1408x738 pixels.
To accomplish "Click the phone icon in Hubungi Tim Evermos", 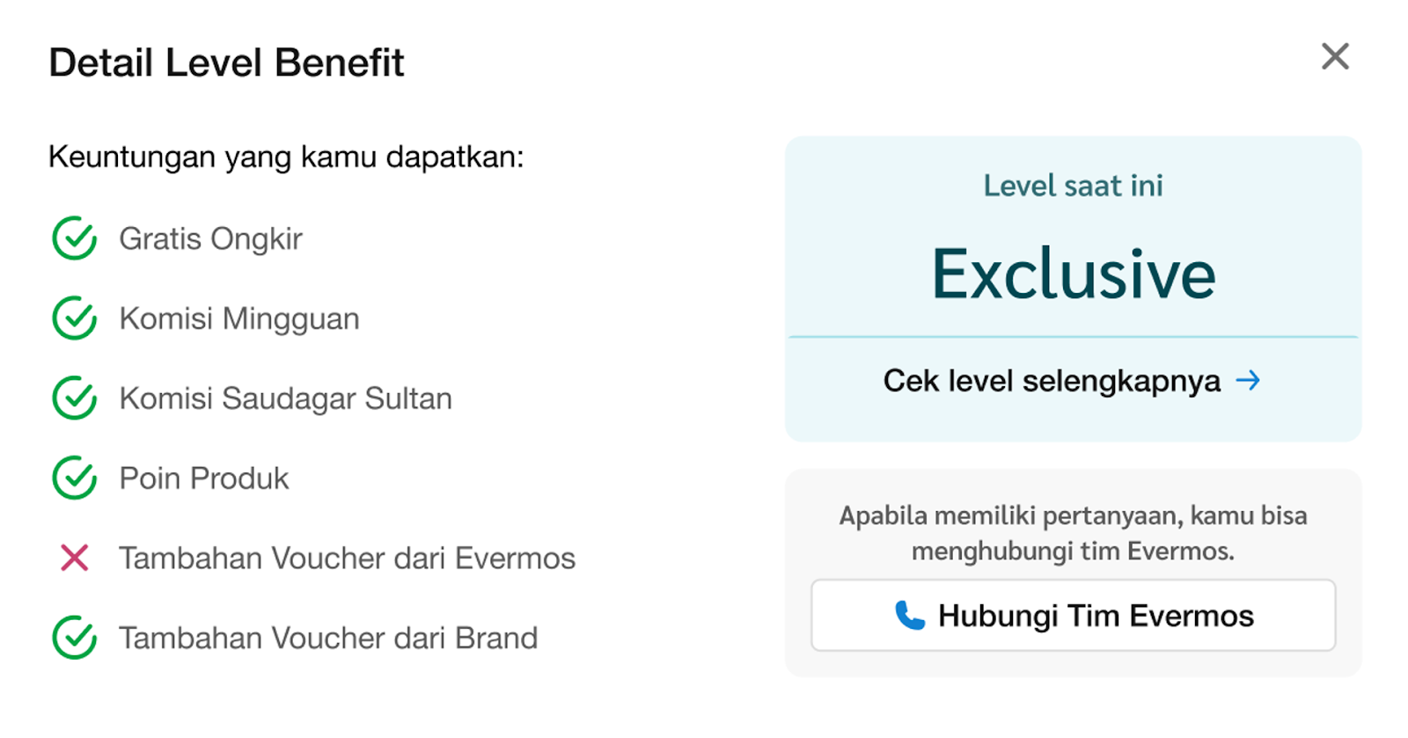I will [x=910, y=616].
